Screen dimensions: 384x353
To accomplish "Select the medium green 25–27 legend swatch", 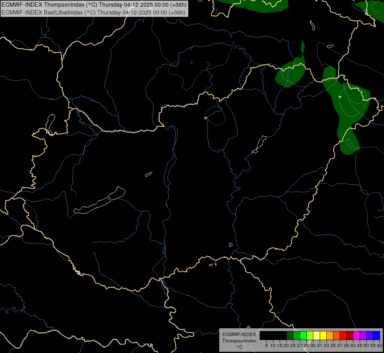I will [297, 335].
